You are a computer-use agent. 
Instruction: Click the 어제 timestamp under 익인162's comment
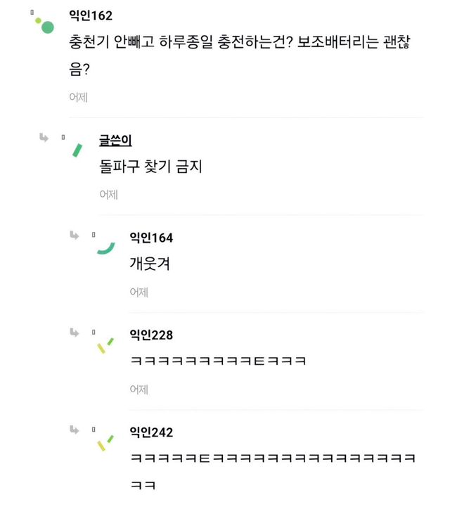pos(78,98)
